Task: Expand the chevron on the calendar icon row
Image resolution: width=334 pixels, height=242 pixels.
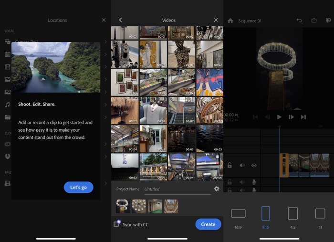Action: pyautogui.click(x=105, y=54)
